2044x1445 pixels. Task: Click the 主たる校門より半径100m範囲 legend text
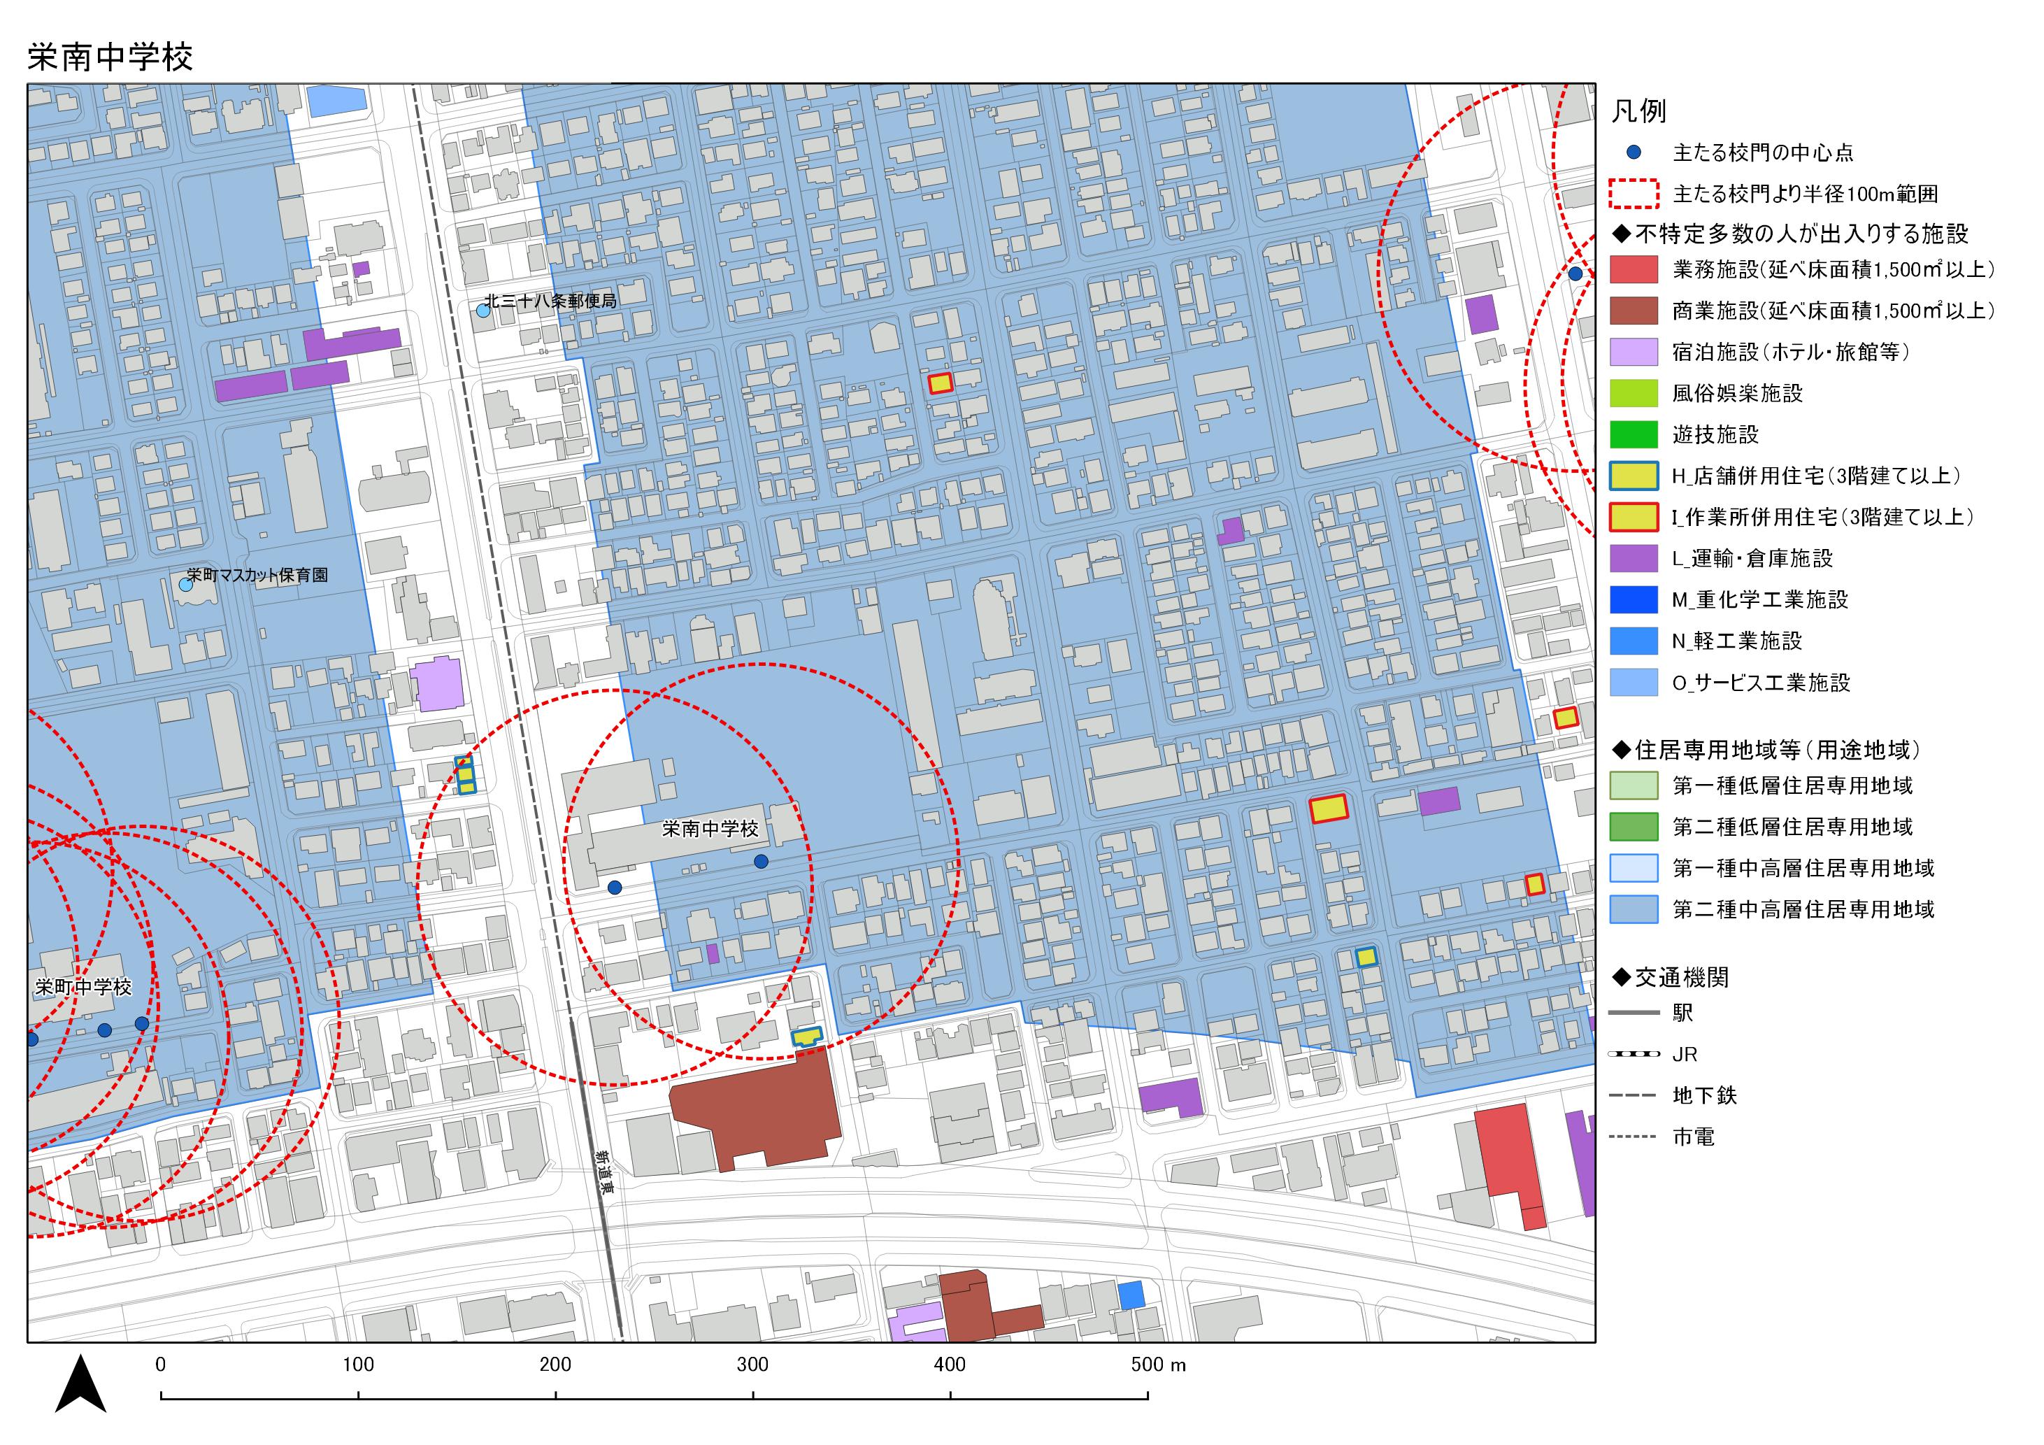pyautogui.click(x=1806, y=194)
